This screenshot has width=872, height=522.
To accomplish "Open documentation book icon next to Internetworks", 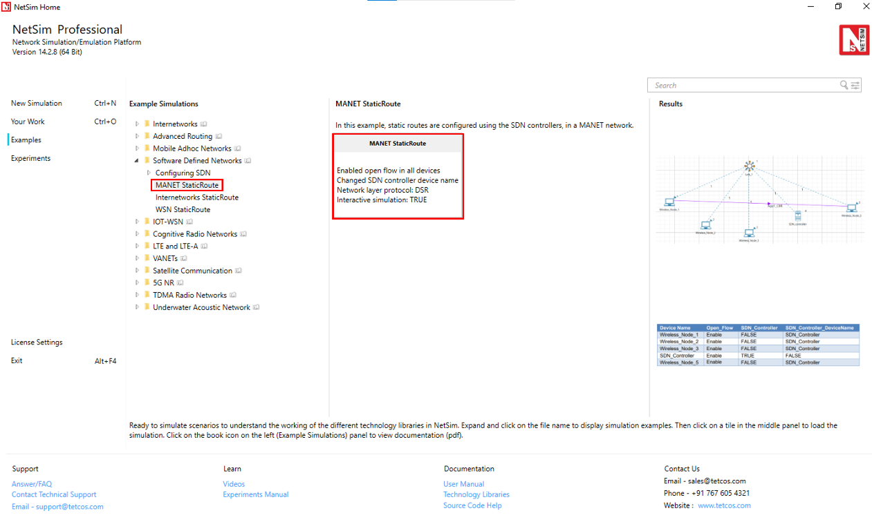I will 203,124.
